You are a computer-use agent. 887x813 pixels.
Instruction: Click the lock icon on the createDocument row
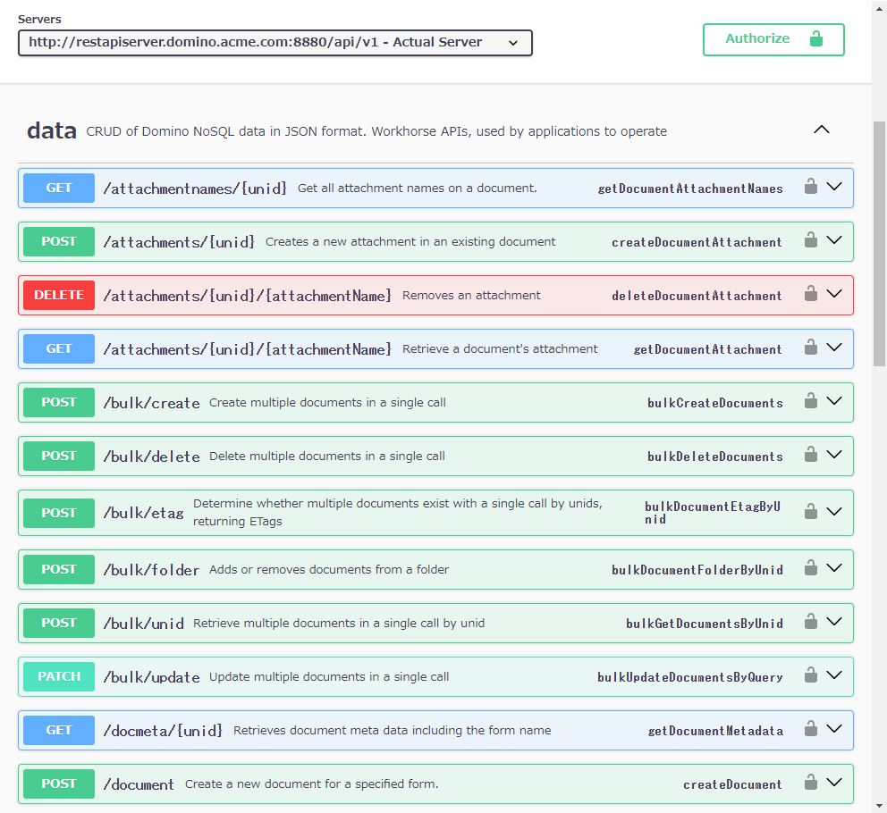(x=811, y=784)
